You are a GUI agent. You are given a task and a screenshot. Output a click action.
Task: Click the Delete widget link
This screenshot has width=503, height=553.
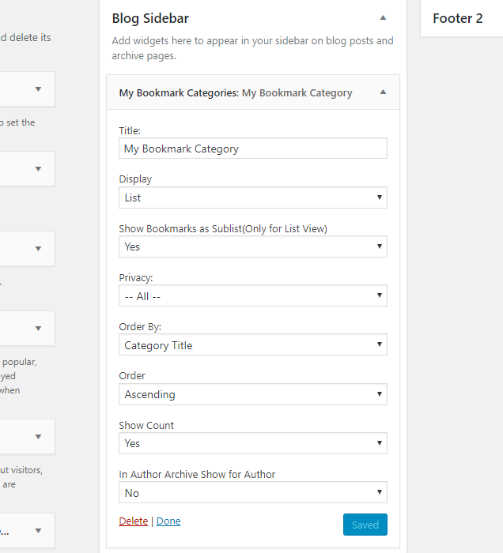coord(134,521)
